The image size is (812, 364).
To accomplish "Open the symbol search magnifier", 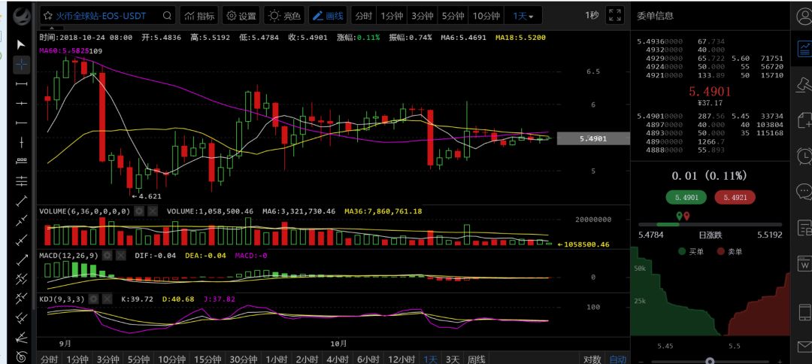I will pyautogui.click(x=167, y=16).
